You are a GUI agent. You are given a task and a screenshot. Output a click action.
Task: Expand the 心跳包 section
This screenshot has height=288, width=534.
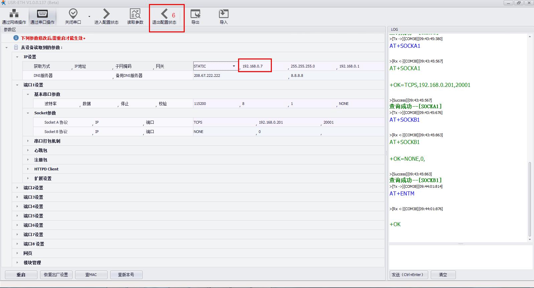[x=28, y=150]
